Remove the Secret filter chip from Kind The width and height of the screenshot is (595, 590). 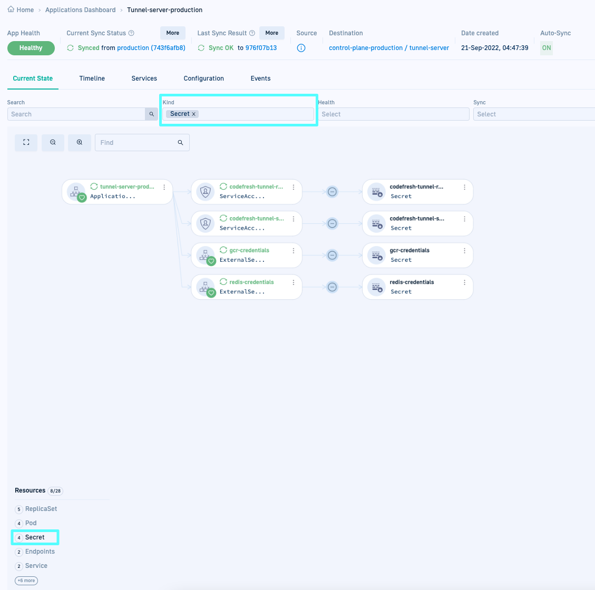193,114
